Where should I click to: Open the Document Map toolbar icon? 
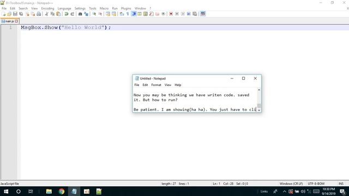(x=146, y=14)
